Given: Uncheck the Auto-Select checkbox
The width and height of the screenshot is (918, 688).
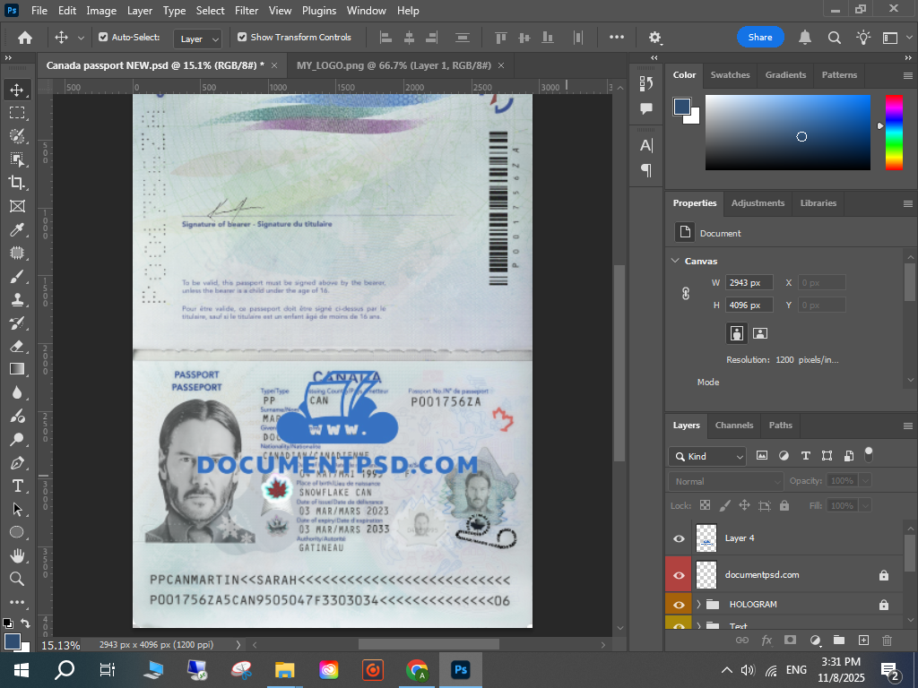Looking at the screenshot, I should click(103, 38).
